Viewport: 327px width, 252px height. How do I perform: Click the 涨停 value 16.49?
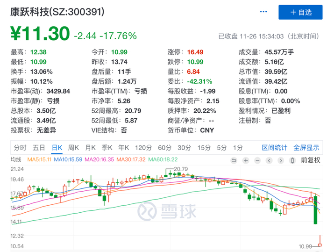tap(195, 52)
